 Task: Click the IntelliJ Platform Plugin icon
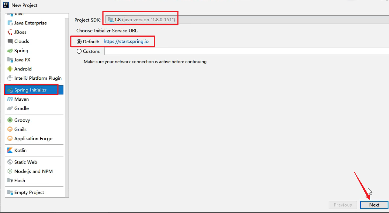tap(10, 78)
